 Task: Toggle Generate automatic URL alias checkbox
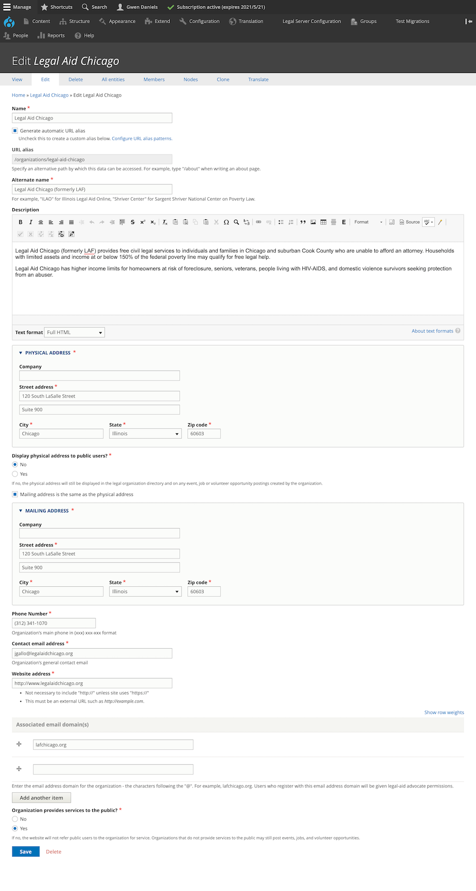click(15, 131)
